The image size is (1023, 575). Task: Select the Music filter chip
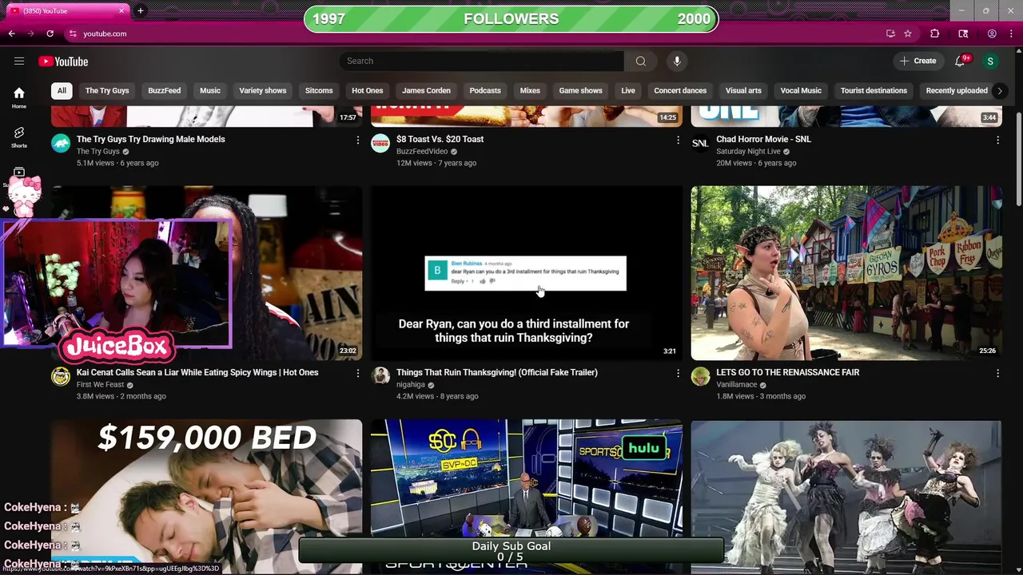210,90
